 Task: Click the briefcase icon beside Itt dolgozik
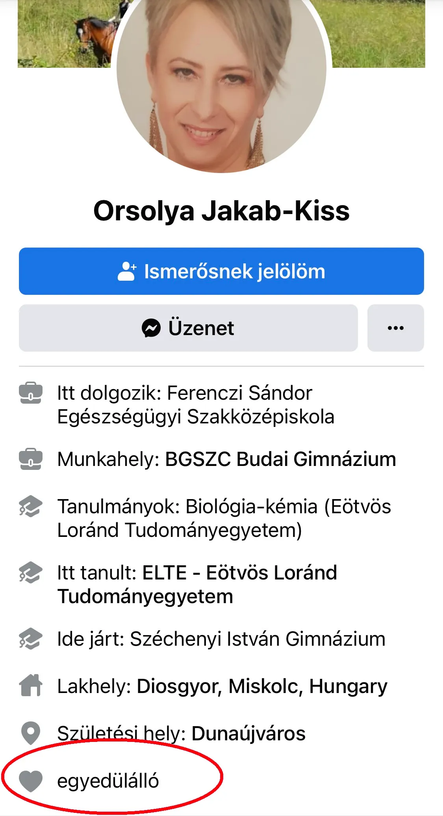click(x=30, y=393)
